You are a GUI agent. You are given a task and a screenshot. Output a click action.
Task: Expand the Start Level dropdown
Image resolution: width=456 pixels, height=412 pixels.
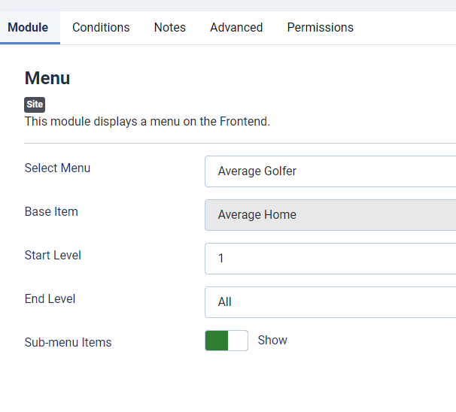pos(331,259)
